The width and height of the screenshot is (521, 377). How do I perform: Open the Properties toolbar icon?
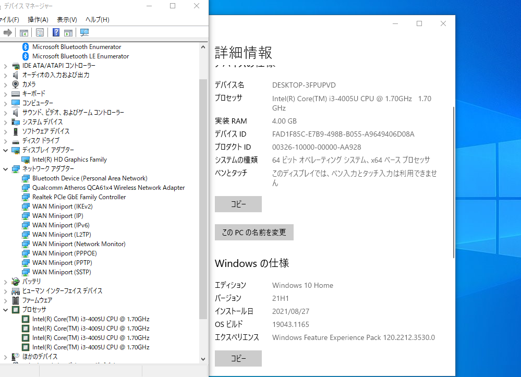pos(40,32)
